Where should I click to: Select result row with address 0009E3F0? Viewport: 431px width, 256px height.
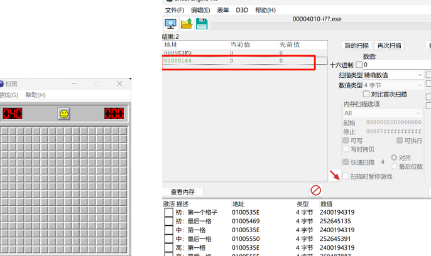click(x=244, y=53)
